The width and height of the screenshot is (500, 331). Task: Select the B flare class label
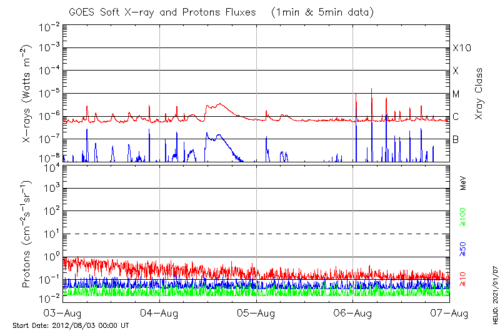pos(456,139)
